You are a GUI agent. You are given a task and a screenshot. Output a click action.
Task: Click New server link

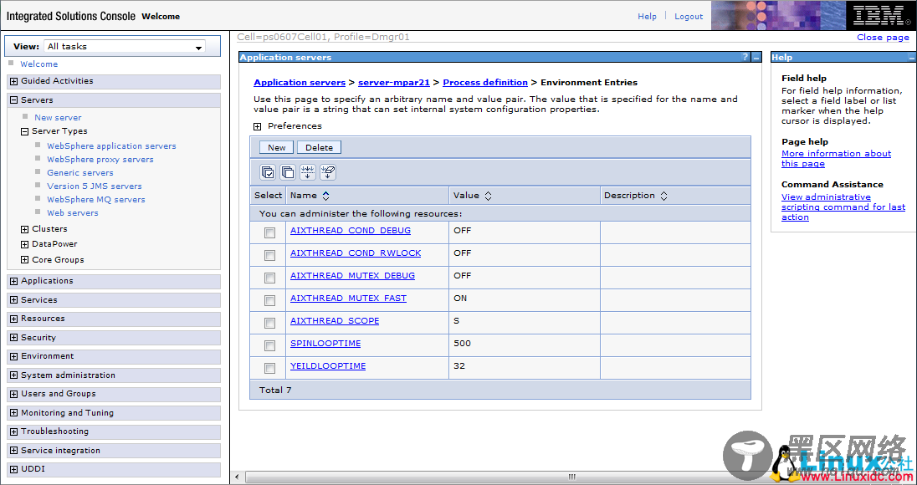58,117
